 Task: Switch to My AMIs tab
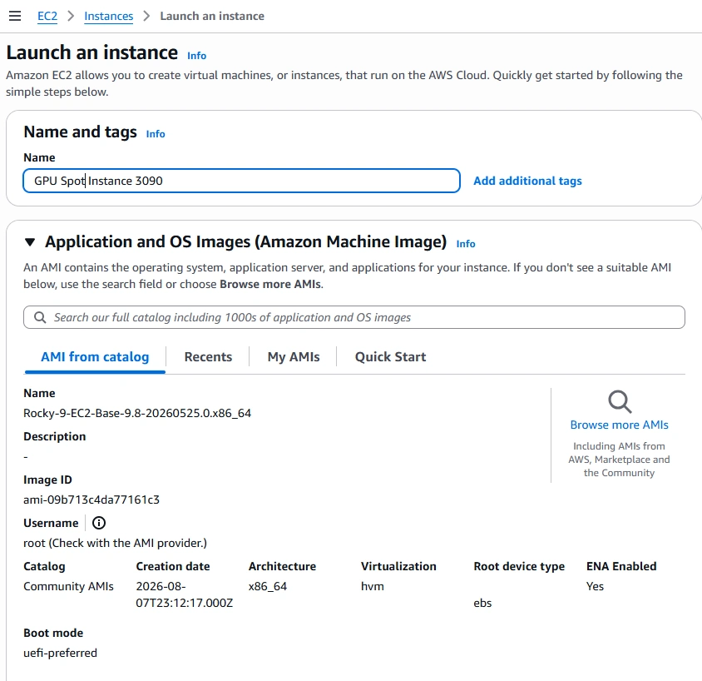294,356
